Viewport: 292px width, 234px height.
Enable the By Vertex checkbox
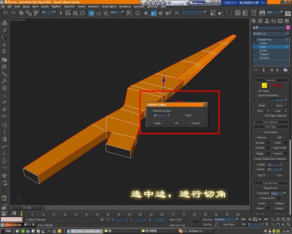tap(256, 91)
